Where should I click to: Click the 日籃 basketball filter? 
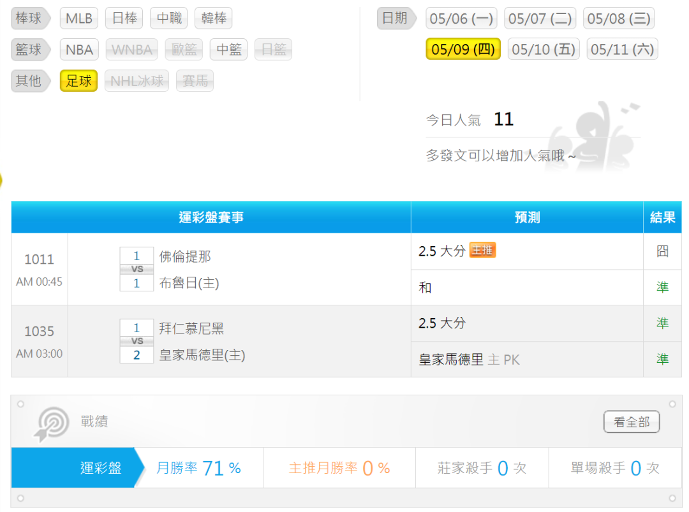click(273, 50)
